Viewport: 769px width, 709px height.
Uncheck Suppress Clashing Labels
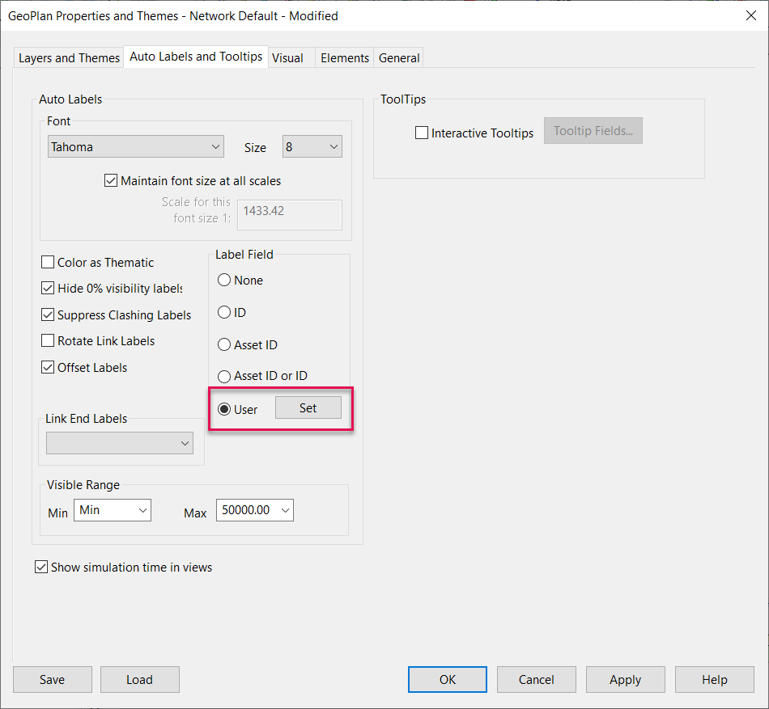[47, 314]
